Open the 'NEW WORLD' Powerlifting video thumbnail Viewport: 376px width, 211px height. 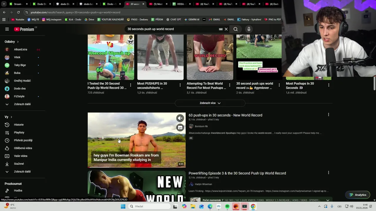click(x=137, y=186)
